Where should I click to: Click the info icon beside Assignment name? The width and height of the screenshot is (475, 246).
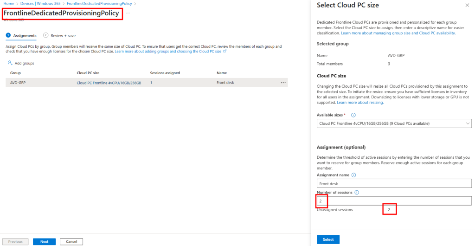(x=354, y=175)
